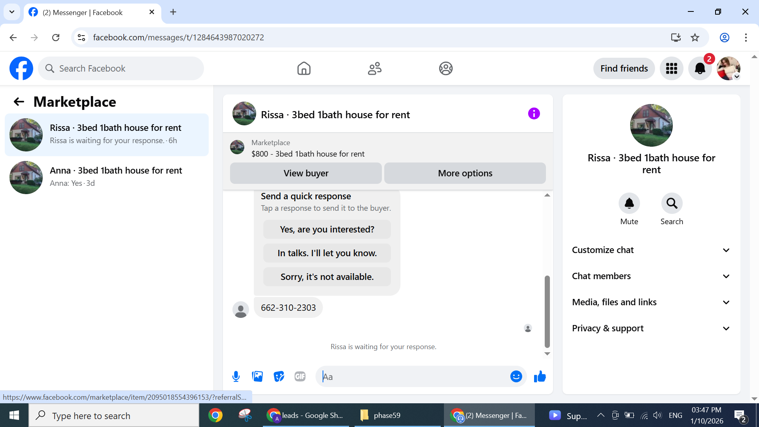Toggle conversation information panel
Image resolution: width=759 pixels, height=427 pixels.
click(x=534, y=114)
